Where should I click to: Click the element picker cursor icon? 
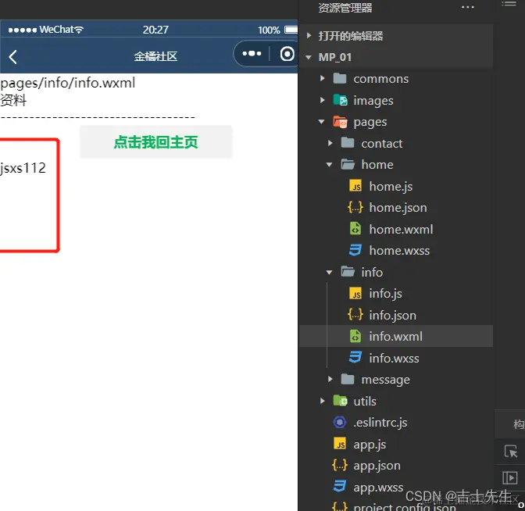511,451
